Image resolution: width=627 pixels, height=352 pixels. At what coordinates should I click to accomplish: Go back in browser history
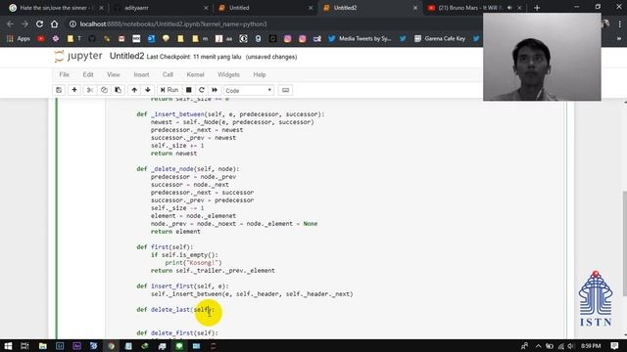coord(10,23)
